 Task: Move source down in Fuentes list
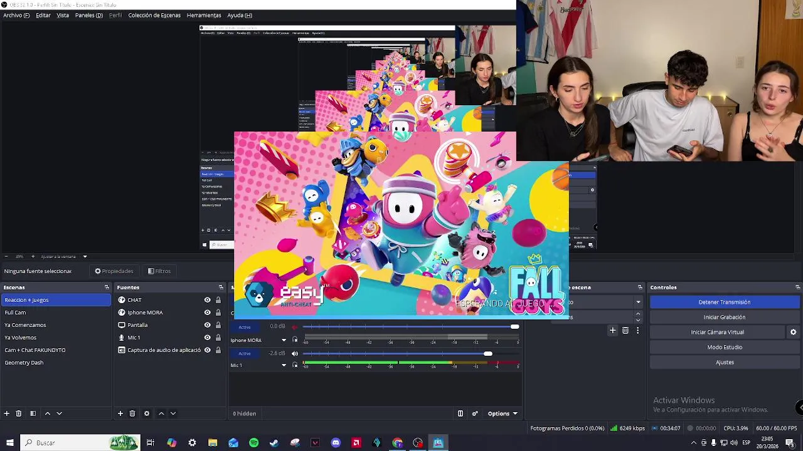click(173, 413)
